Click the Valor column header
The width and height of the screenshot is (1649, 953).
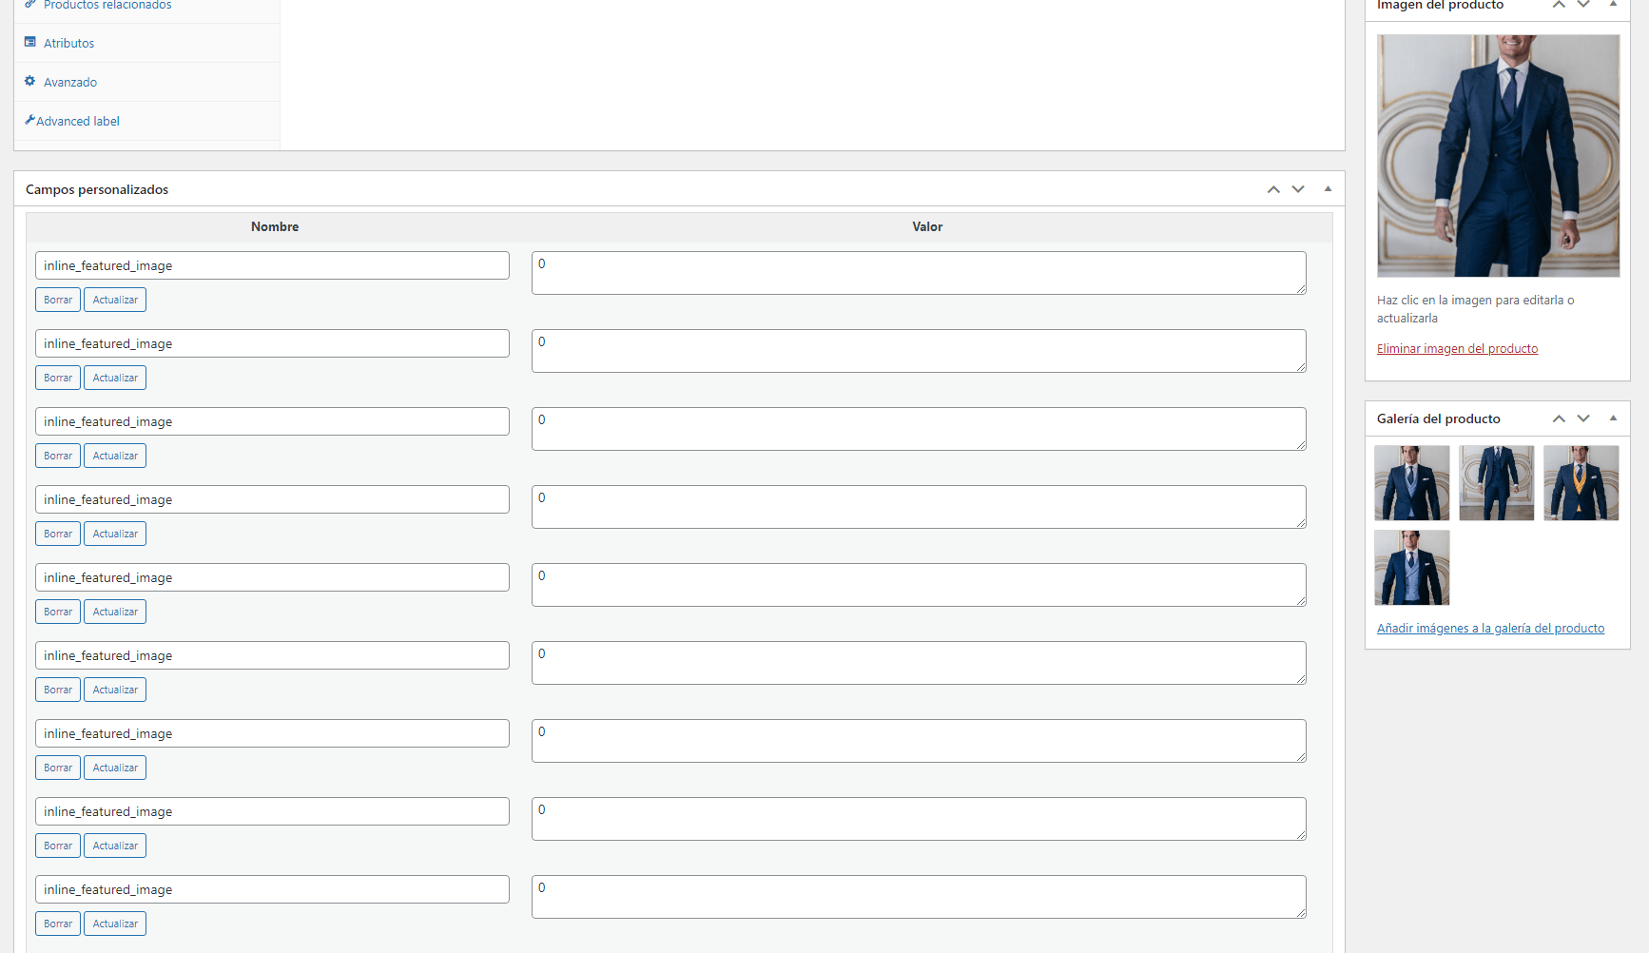[927, 226]
